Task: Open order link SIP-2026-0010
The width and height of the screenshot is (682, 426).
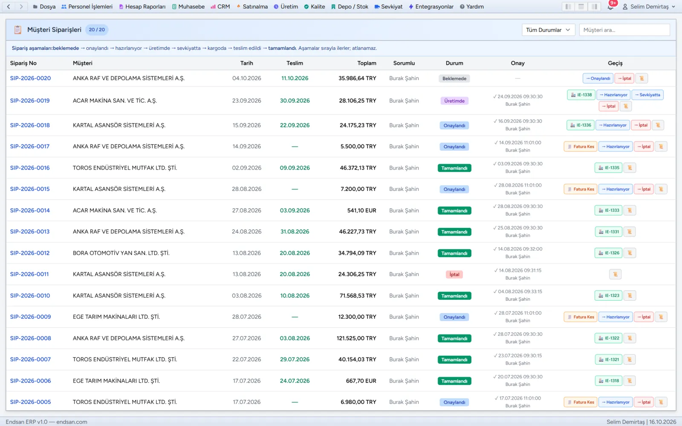Action: pyautogui.click(x=30, y=296)
